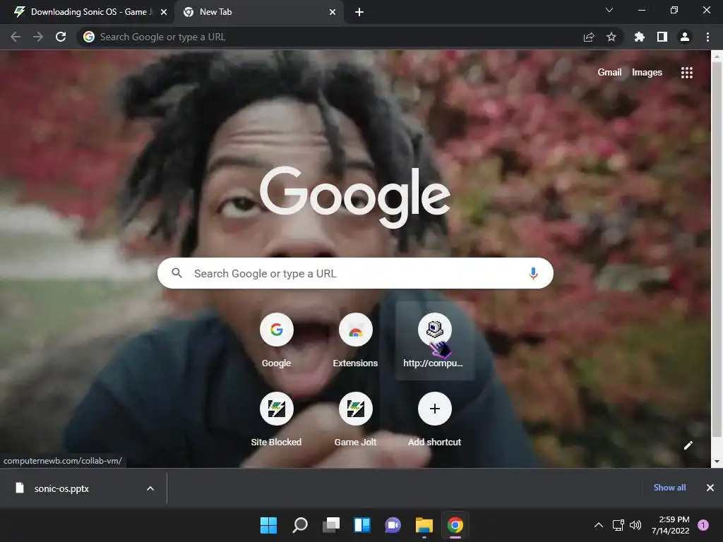Open the volume tray icon

coord(635,525)
